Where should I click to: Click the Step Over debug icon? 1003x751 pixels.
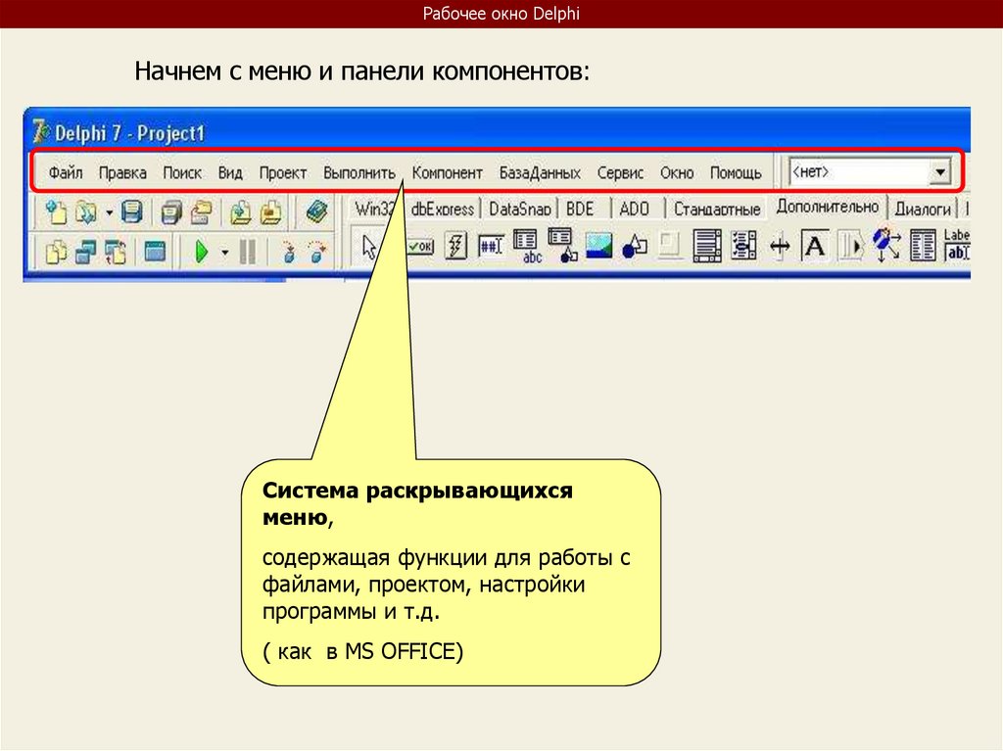pyautogui.click(x=316, y=252)
